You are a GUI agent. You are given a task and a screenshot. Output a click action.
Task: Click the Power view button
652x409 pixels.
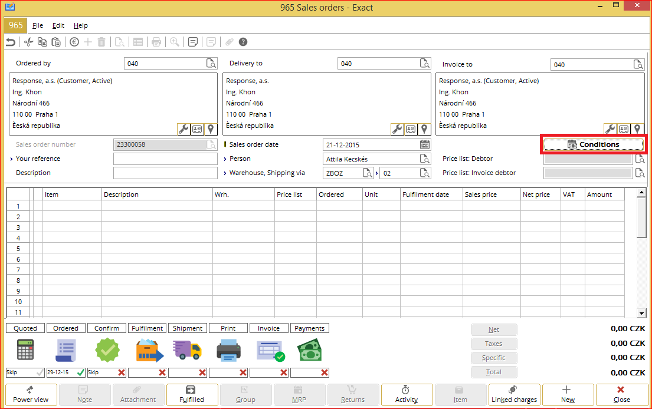[x=31, y=395]
